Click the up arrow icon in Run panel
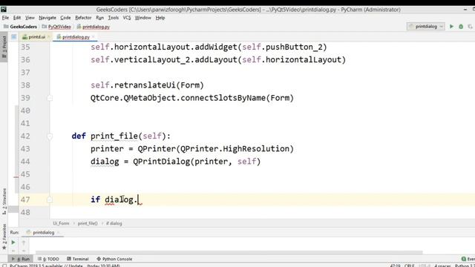Screen dimensions: 475x267 (24, 243)
